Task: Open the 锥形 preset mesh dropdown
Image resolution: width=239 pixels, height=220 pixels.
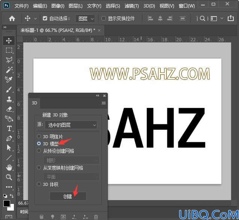Action: (x=71, y=160)
